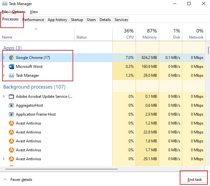Collapse view with Fewer details chevron

(x=5, y=179)
